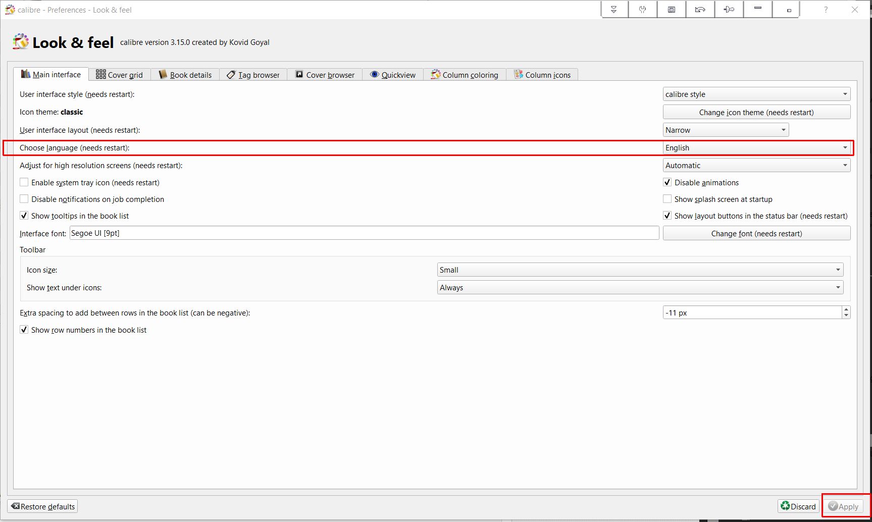This screenshot has height=522, width=872.
Task: Click the Toolbar section heading
Action: point(32,250)
